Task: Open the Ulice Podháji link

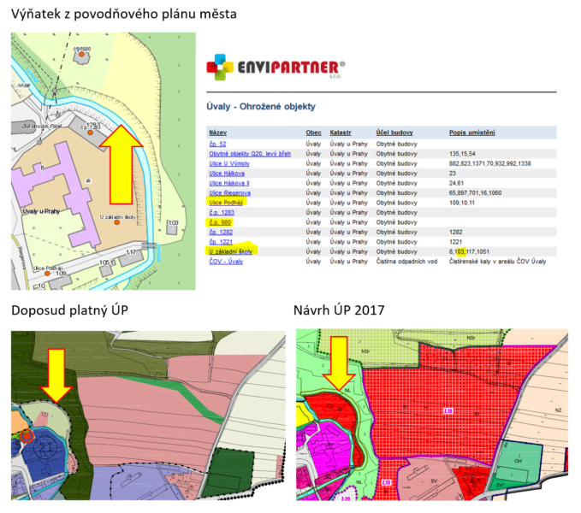Action: tap(227, 202)
